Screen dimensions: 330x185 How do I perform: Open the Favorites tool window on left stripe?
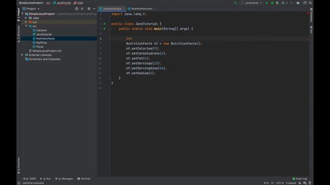tap(19, 165)
